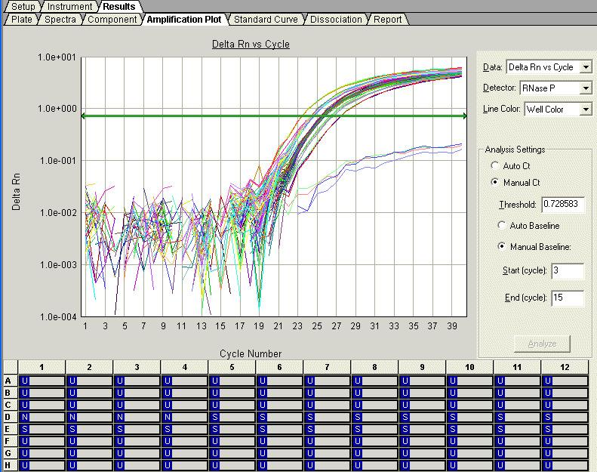
Task: Select standard well E1
Action: pos(42,430)
